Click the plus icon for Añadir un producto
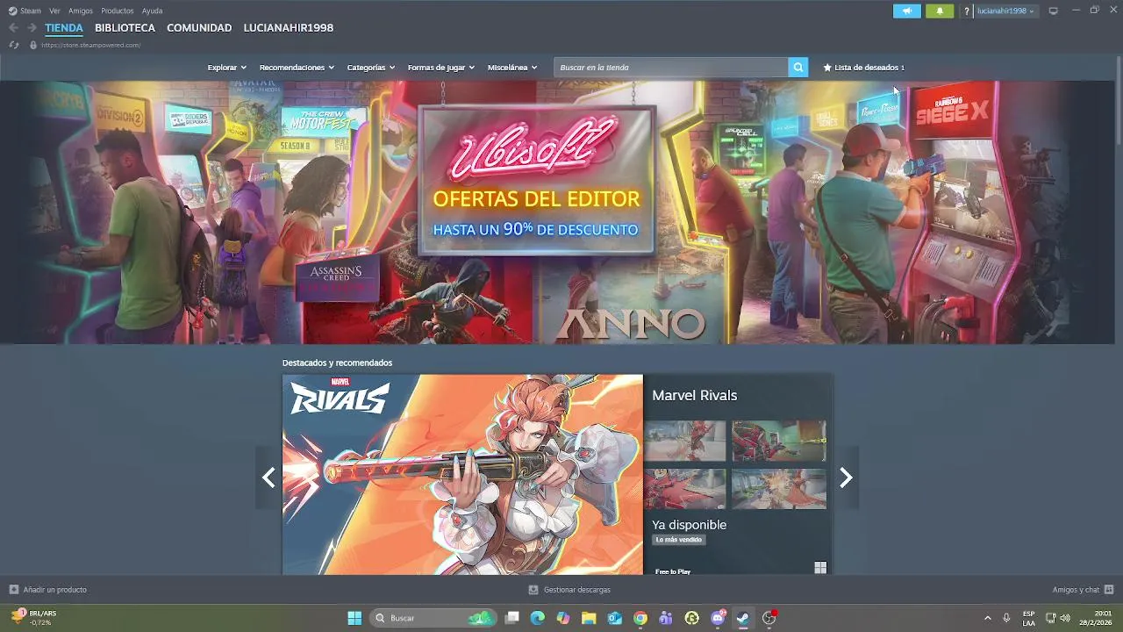Image resolution: width=1123 pixels, height=632 pixels. 13,590
